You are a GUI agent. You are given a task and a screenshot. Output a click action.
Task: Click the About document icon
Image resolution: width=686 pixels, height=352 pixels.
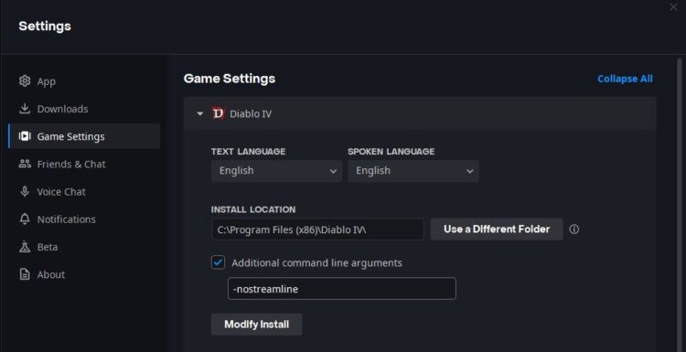(x=25, y=274)
